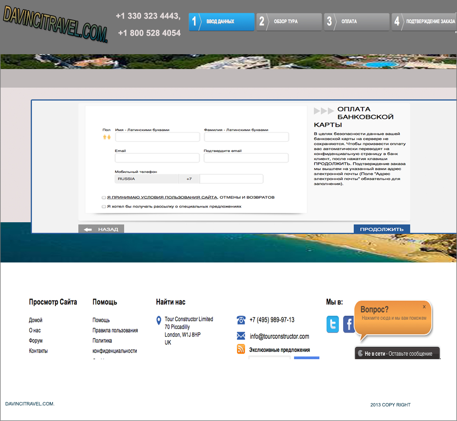The width and height of the screenshot is (457, 421).
Task: Enable the terms of use acceptance checkbox
Action: point(104,197)
